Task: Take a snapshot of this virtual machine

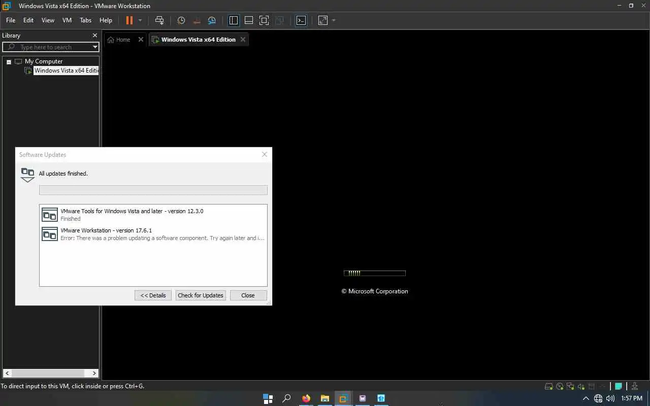Action: tap(181, 20)
